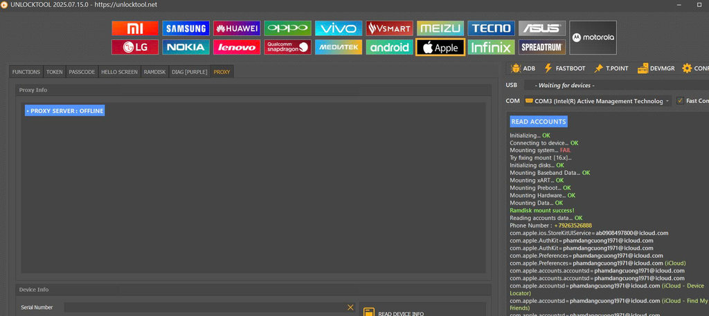The width and height of the screenshot is (709, 316).
Task: Open DEVMGR device manager
Action: click(x=656, y=68)
